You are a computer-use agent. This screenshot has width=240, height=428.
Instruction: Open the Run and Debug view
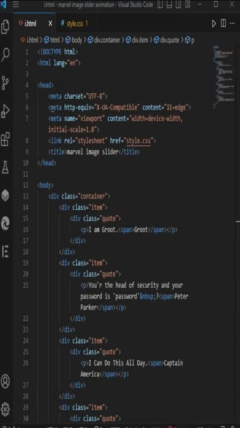[5, 111]
